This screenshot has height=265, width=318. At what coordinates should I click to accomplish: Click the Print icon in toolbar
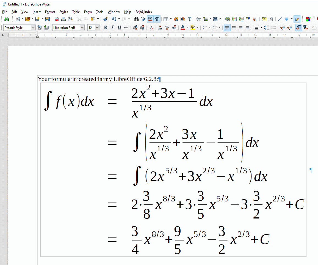(x=63, y=19)
